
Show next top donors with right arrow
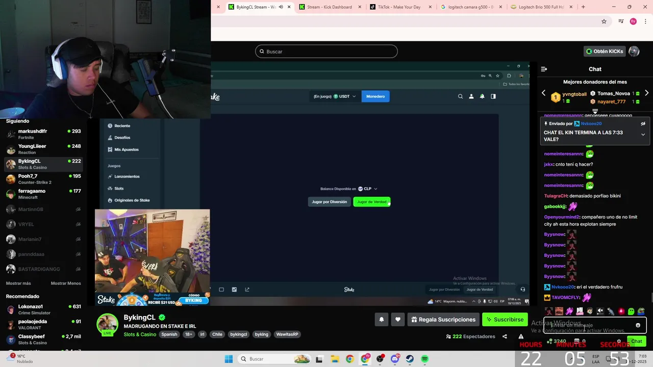pyautogui.click(x=646, y=93)
